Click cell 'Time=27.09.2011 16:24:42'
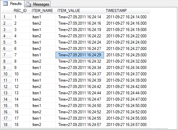Image resolution: width=178 pixels, height=130 pixels. click(x=80, y=87)
